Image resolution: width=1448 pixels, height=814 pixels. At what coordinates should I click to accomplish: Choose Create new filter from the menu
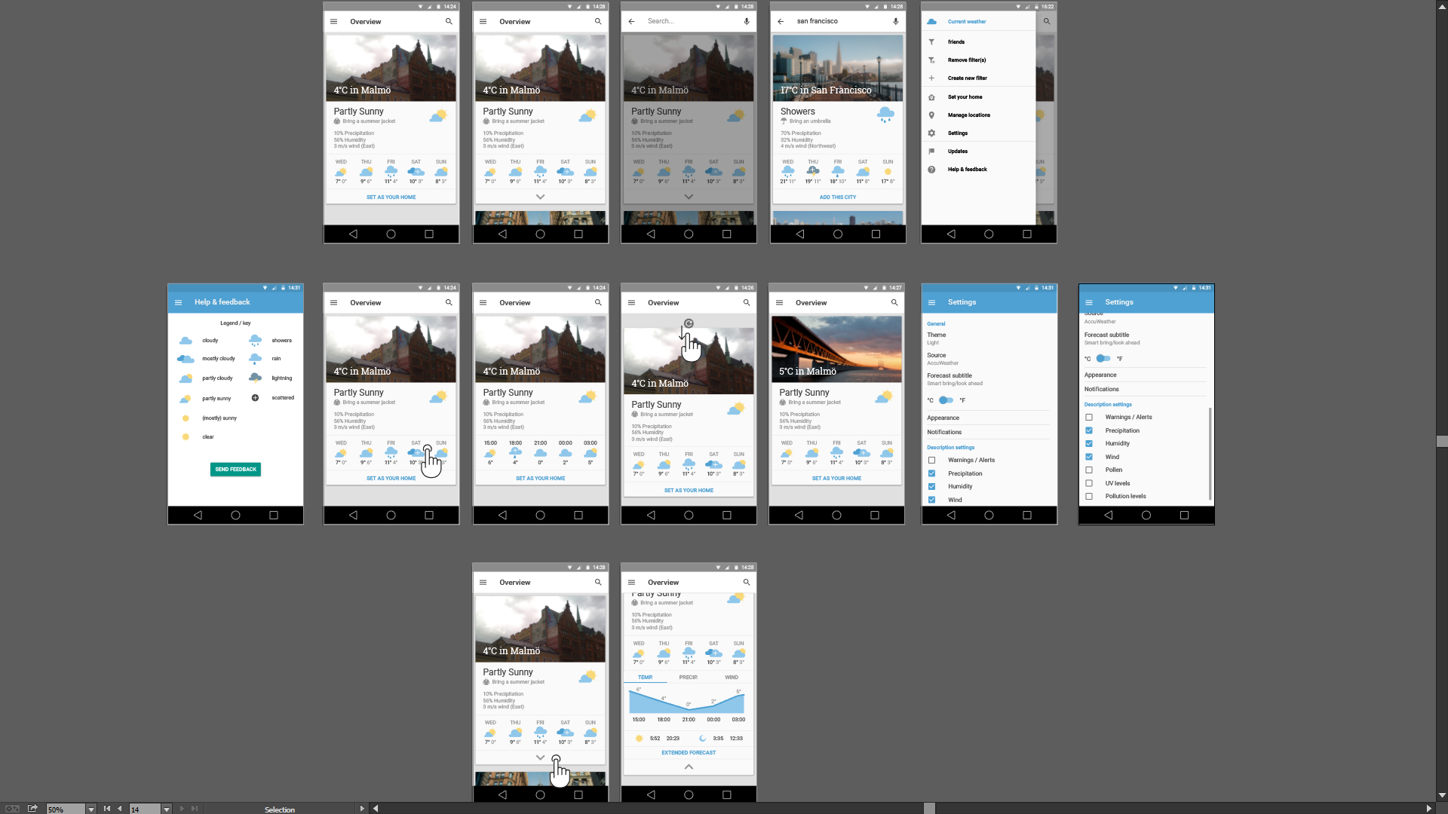[x=967, y=78]
